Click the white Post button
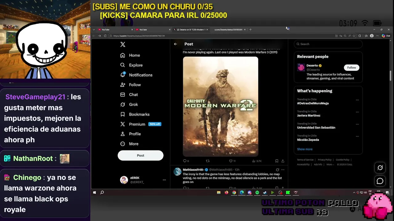 point(140,155)
